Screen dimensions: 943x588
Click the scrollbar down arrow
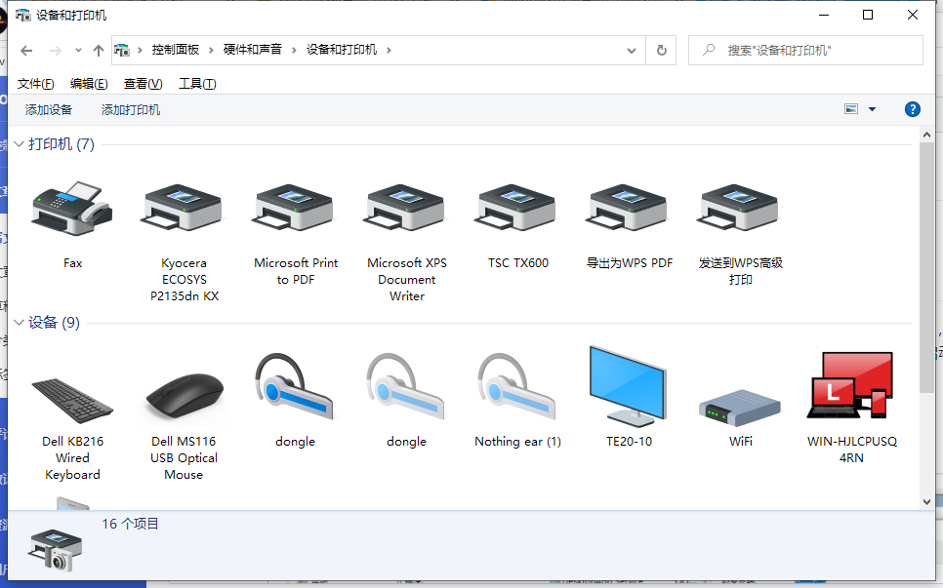coord(926,502)
